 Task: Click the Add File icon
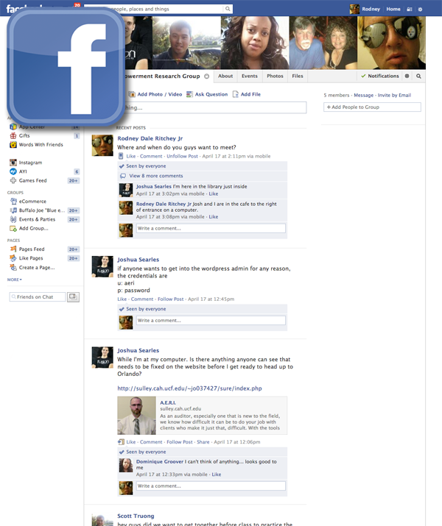pyautogui.click(x=236, y=95)
